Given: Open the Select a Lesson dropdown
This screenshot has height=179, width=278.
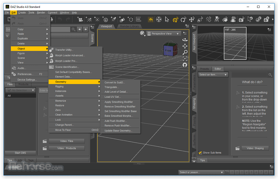Looking at the screenshot, I should point(201,172).
